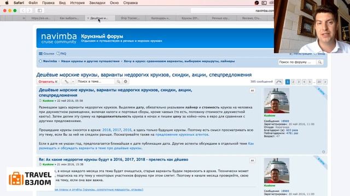The image size is (350, 196).
Task: Open the Apple menu
Action: 7,3
